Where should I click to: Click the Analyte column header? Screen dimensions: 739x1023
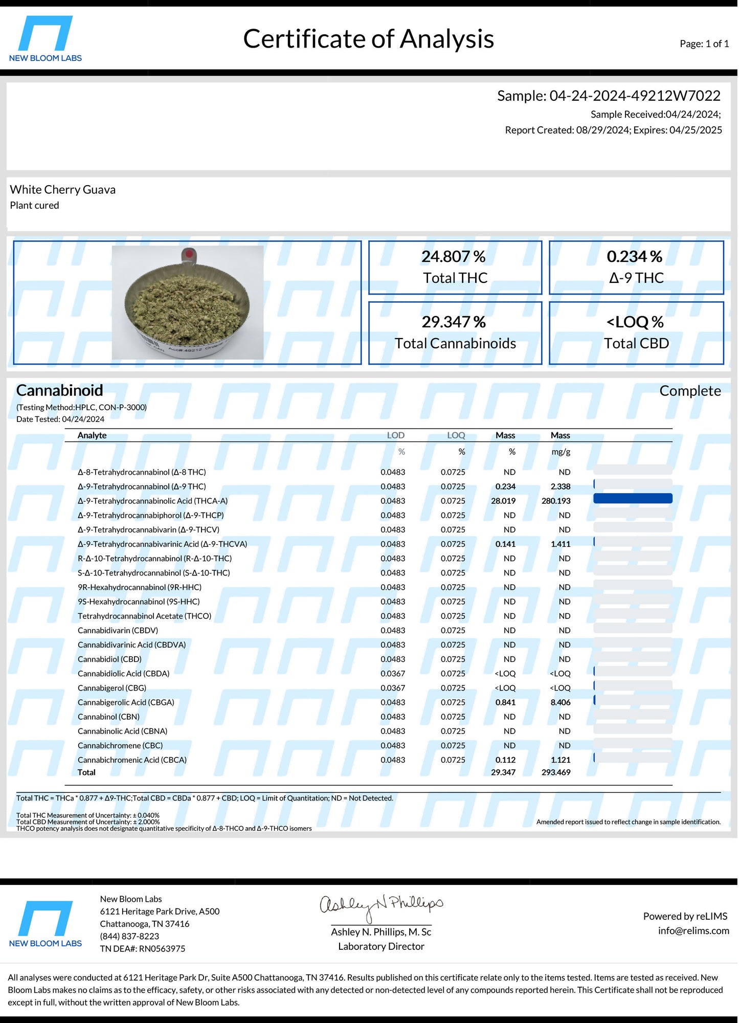pos(92,435)
